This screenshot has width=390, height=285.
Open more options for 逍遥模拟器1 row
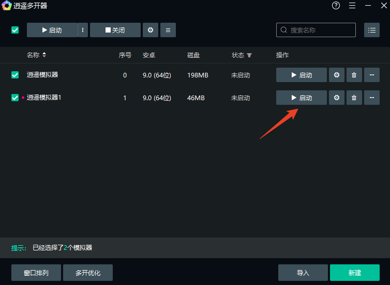(x=372, y=98)
